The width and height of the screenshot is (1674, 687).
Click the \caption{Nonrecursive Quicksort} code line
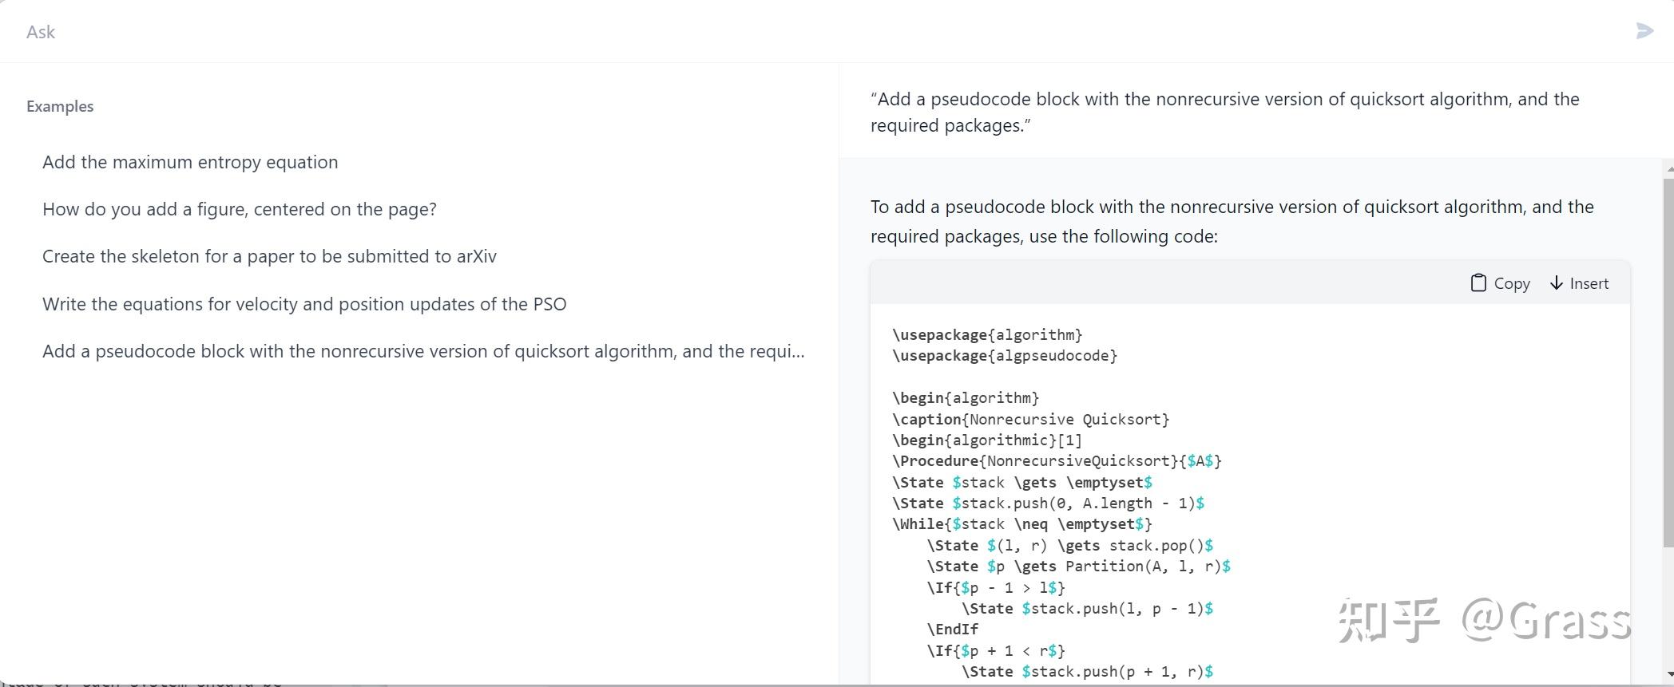point(1030,420)
